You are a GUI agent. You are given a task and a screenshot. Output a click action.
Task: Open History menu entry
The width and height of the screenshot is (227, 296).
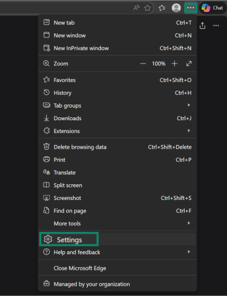[x=117, y=93]
